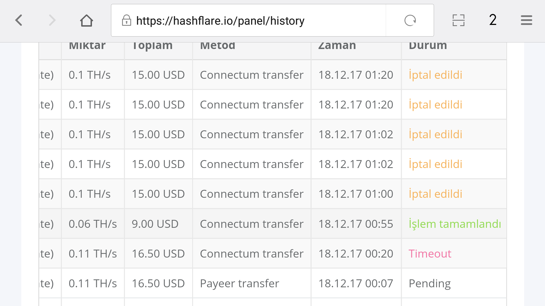
Task: Select the Miktar column header
Action: (x=87, y=45)
